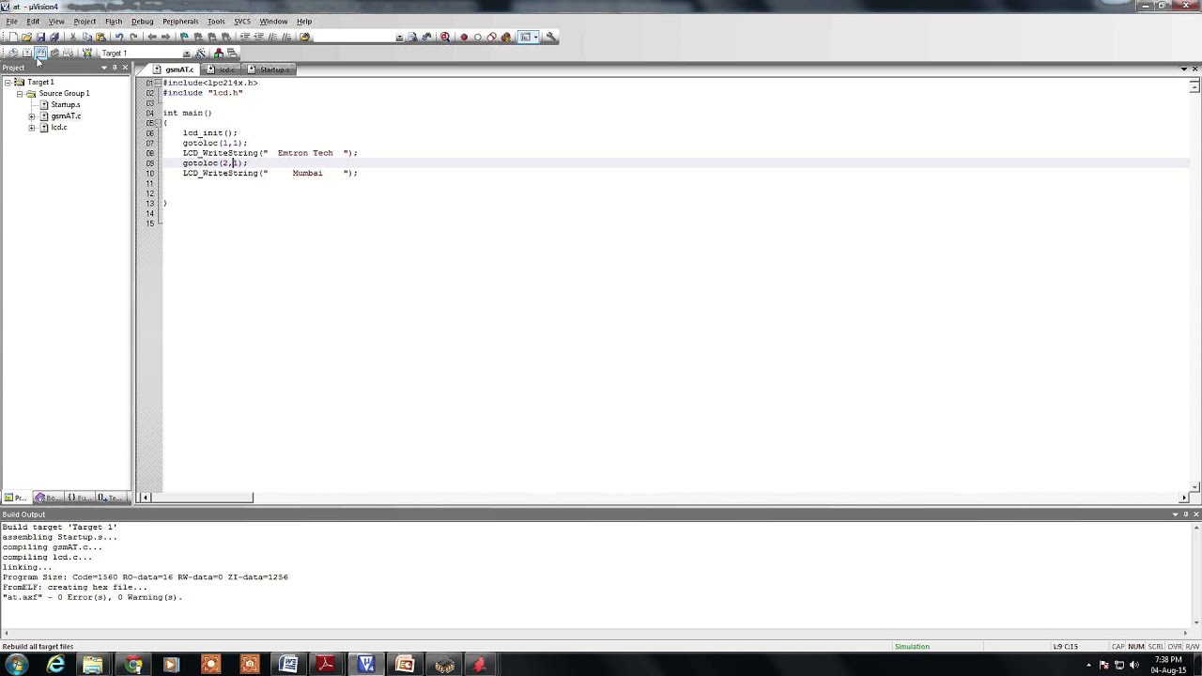Open the Window layout dropdown arrow
Image resolution: width=1202 pixels, height=676 pixels.
pos(536,37)
